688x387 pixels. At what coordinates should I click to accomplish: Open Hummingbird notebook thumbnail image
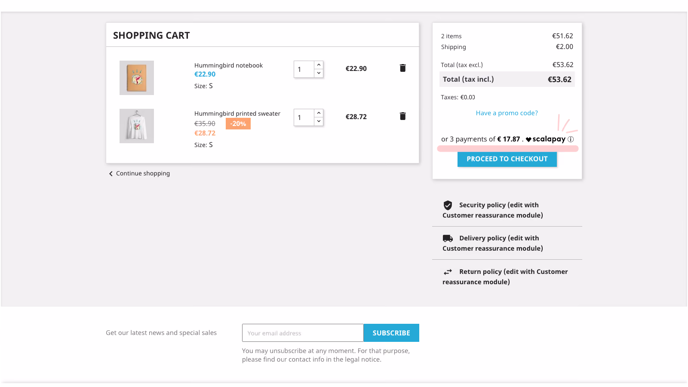click(137, 78)
